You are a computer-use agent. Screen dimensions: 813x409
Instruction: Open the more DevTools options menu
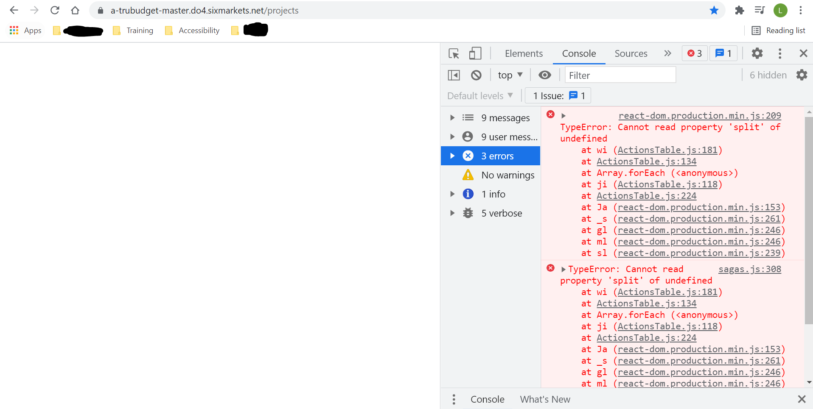tap(780, 53)
